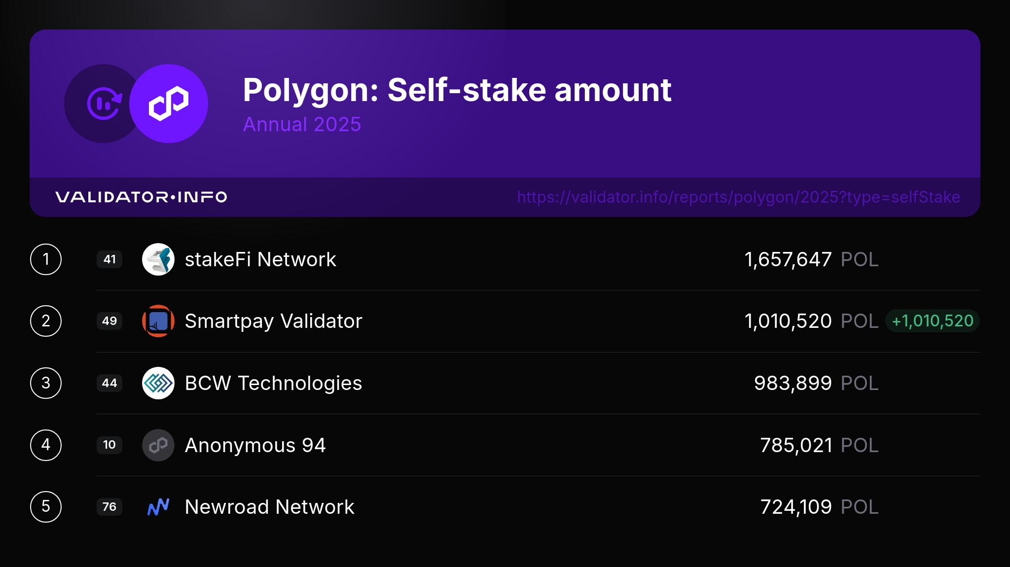Click the 41 badge beside stakeFi
The height and width of the screenshot is (567, 1010).
tap(109, 259)
